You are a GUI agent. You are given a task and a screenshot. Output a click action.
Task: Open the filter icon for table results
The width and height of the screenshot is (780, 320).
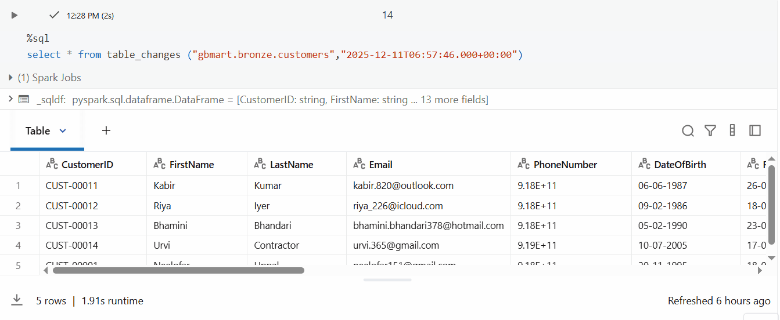click(710, 131)
